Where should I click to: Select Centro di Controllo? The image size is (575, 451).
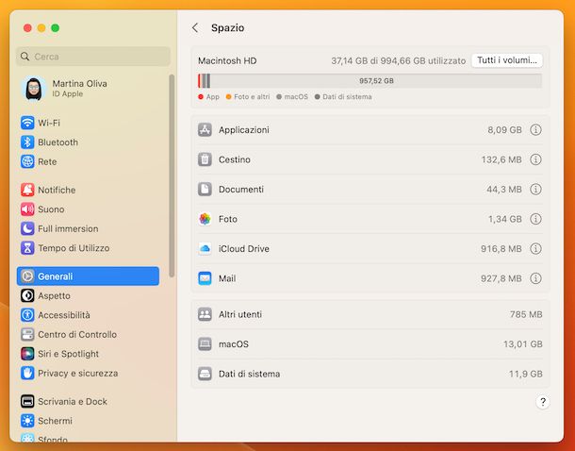(x=88, y=335)
